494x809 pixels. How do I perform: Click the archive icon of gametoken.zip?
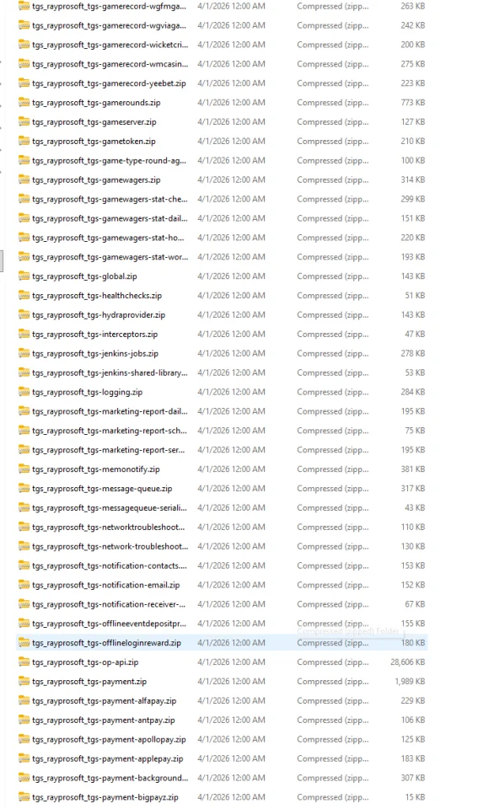pyautogui.click(x=24, y=141)
